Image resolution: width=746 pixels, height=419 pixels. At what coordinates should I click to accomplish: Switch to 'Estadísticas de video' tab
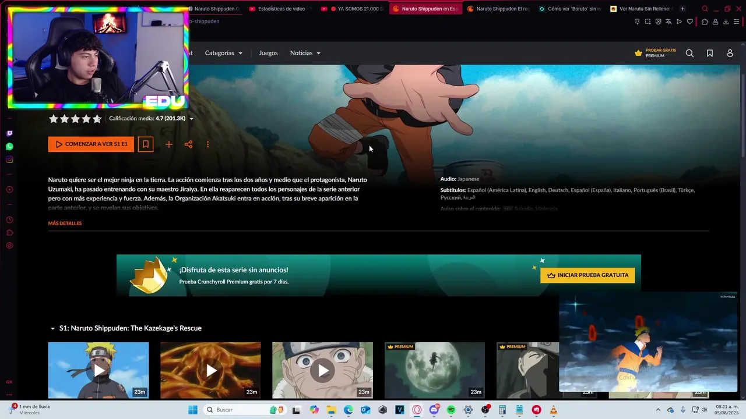(280, 9)
